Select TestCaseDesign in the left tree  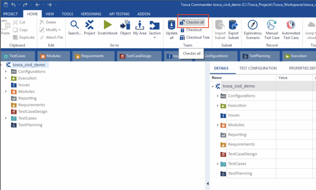click(33, 111)
